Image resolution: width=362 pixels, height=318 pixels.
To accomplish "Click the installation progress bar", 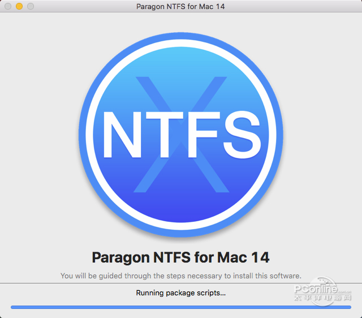I will pyautogui.click(x=181, y=307).
